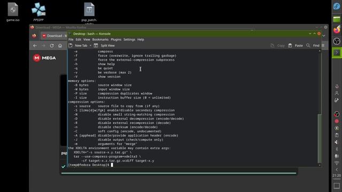Click notifications bell tray icon
The height and width of the screenshot is (192, 342).
click(x=337, y=86)
